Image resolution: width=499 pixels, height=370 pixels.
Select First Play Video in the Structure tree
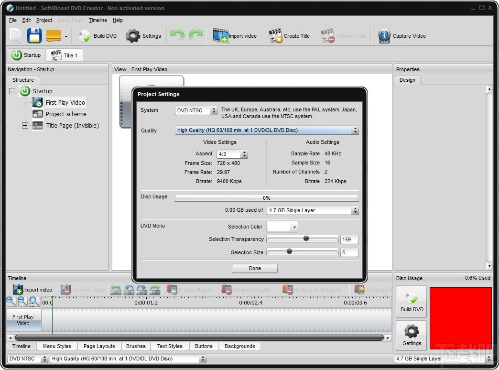click(x=65, y=102)
